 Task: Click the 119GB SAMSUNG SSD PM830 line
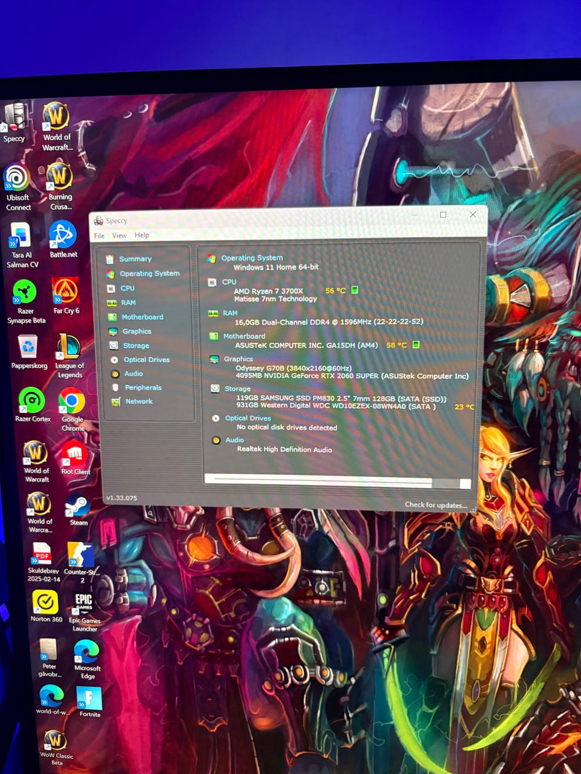[x=341, y=398]
